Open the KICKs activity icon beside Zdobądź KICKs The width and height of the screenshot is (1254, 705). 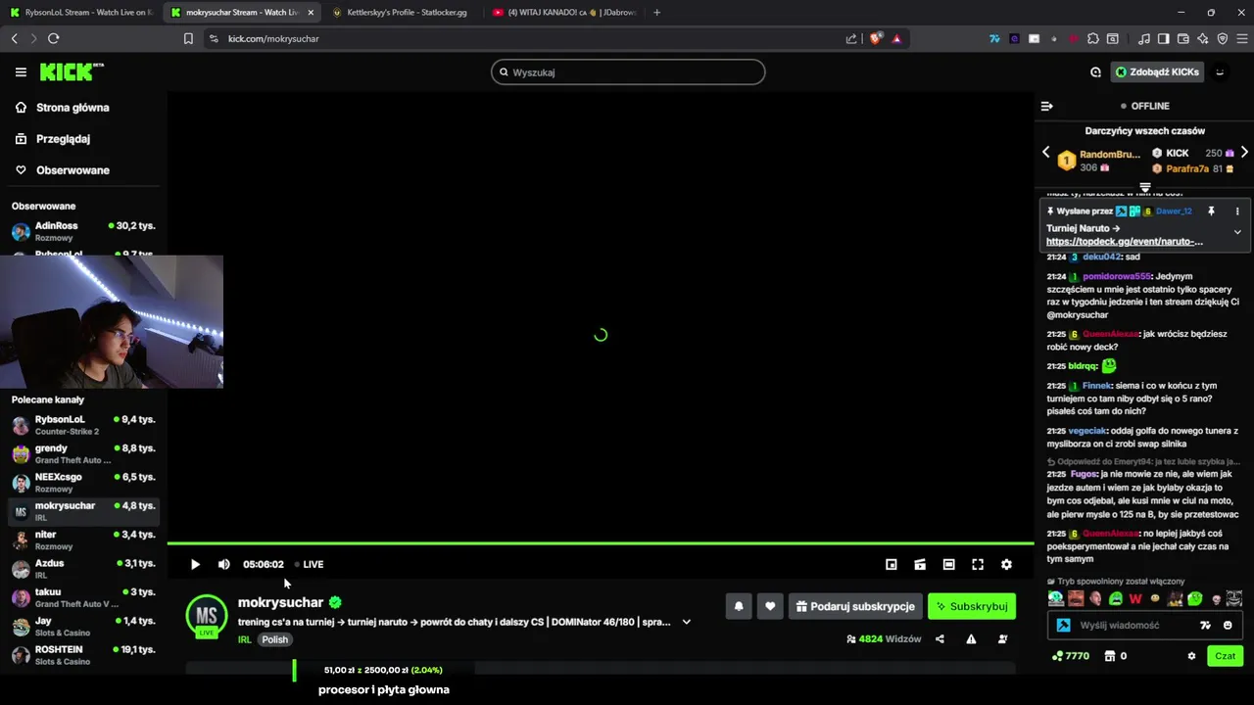click(1095, 71)
